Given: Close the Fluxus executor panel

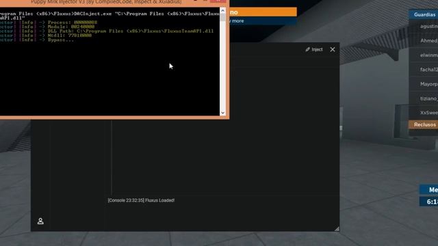Looking at the screenshot, I should click(x=333, y=49).
